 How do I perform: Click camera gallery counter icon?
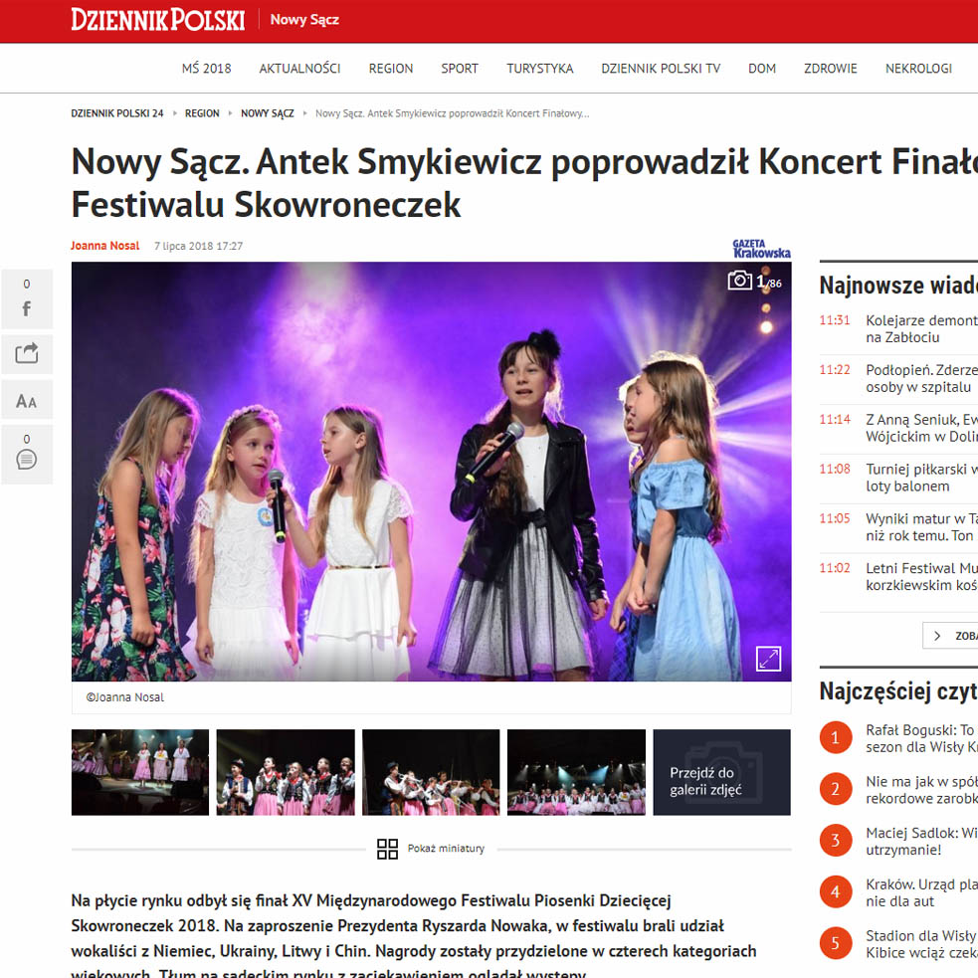(754, 282)
